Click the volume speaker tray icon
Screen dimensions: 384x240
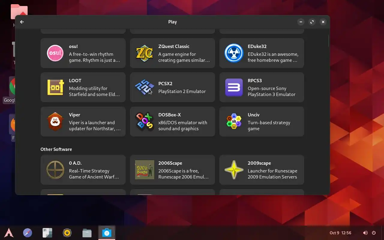pos(365,233)
